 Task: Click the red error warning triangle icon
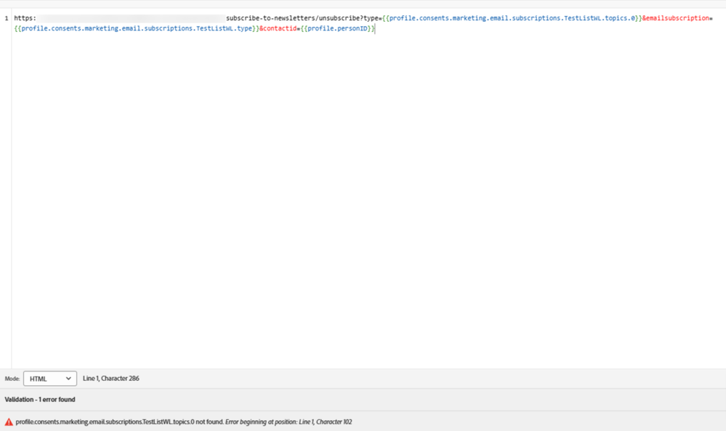(x=9, y=422)
